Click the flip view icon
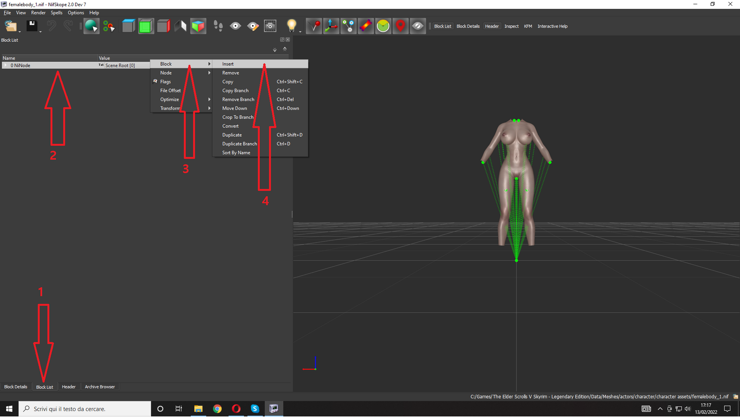Image resolution: width=740 pixels, height=418 pixels. (180, 26)
